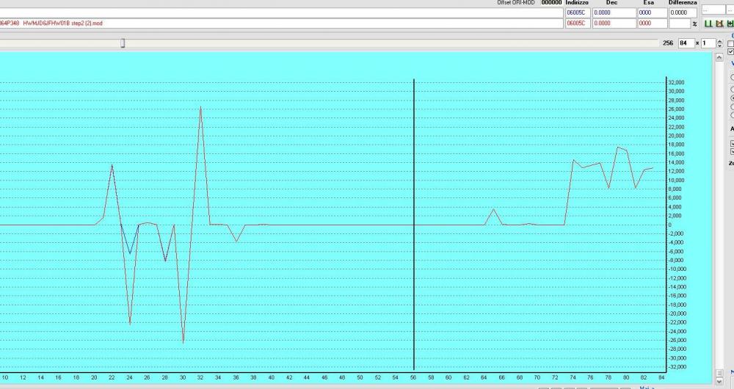Untick the checked checkbox below it
Image resolution: width=734 pixels, height=389 pixels.
click(x=731, y=51)
